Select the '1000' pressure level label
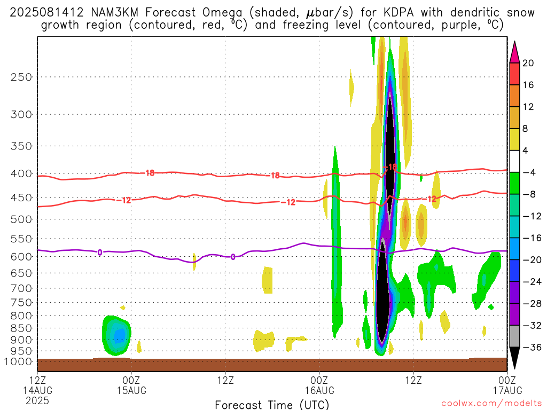The width and height of the screenshot is (547, 410). point(18,362)
